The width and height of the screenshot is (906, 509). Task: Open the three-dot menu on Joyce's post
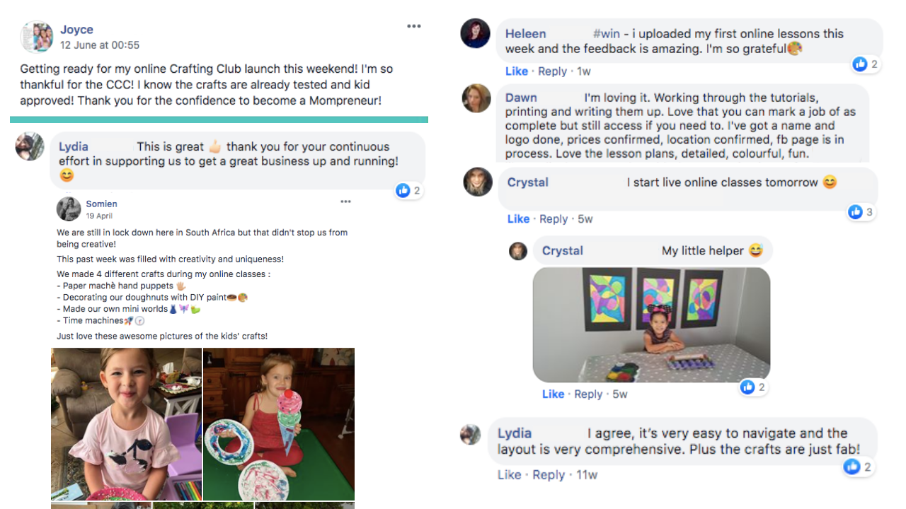pos(414,26)
